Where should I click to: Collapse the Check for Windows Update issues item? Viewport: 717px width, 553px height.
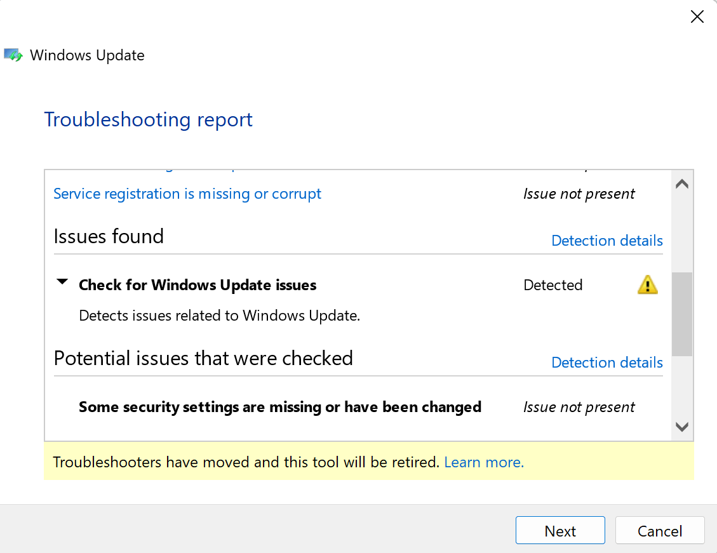[x=62, y=282]
